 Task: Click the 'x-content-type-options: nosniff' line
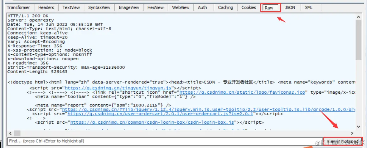50,54
